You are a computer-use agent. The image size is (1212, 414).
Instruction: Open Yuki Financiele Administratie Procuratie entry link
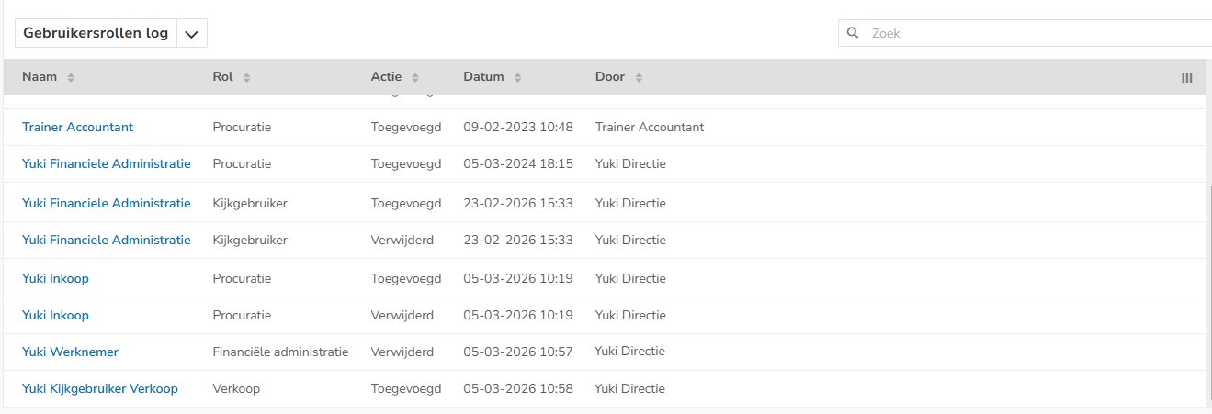click(x=106, y=163)
